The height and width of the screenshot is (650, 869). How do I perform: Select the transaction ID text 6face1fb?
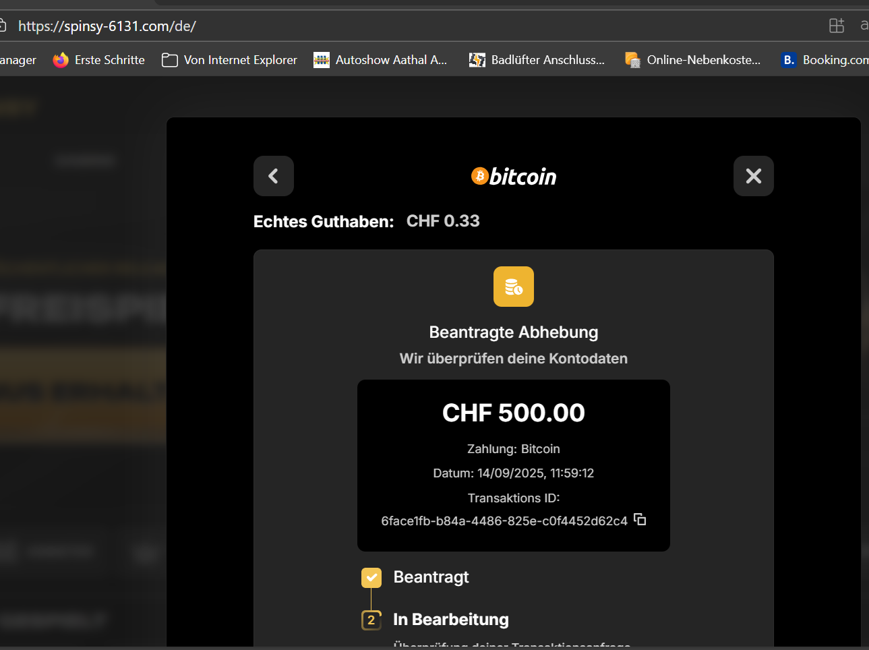pyautogui.click(x=504, y=521)
